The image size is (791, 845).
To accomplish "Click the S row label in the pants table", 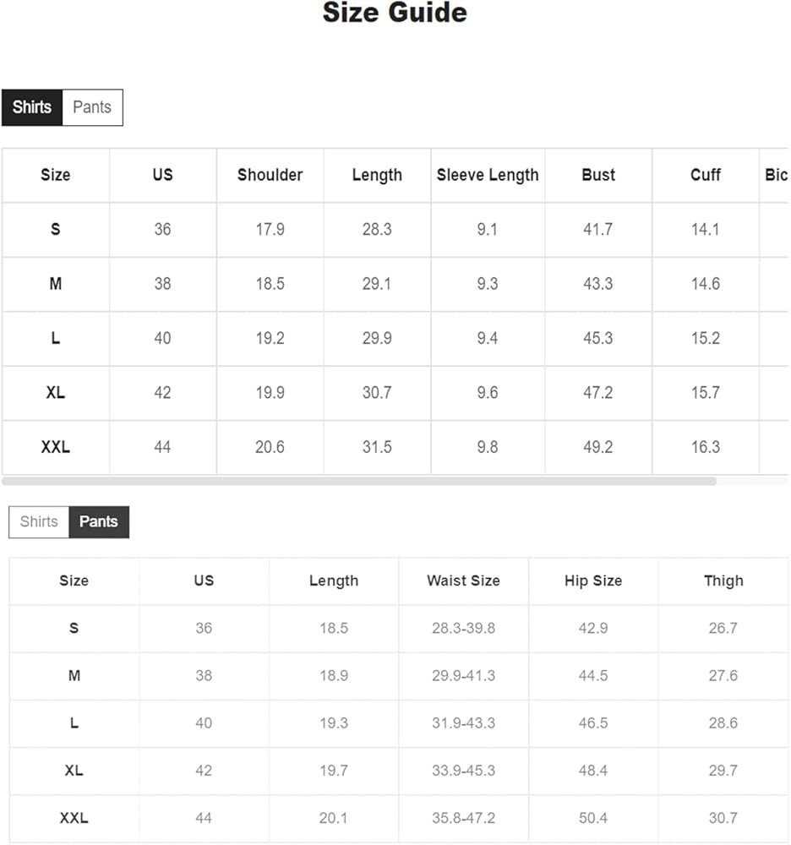I will coord(74,628).
